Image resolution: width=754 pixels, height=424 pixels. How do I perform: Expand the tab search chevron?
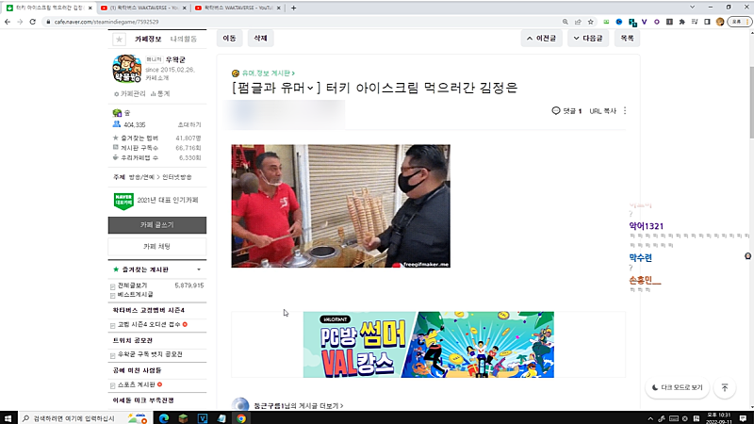pyautogui.click(x=692, y=8)
